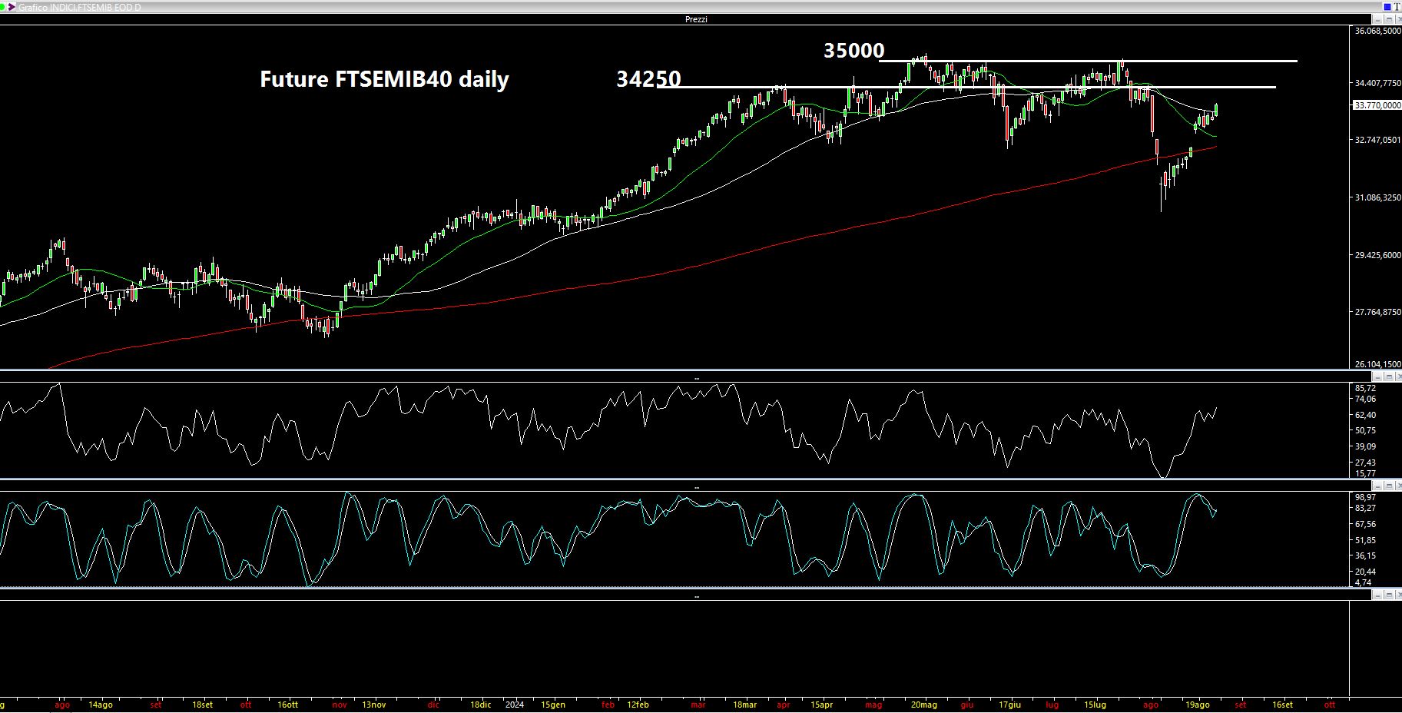This screenshot has height=713, width=1402.
Task: Click the 34.407,7750 price axis value
Action: 1377,83
